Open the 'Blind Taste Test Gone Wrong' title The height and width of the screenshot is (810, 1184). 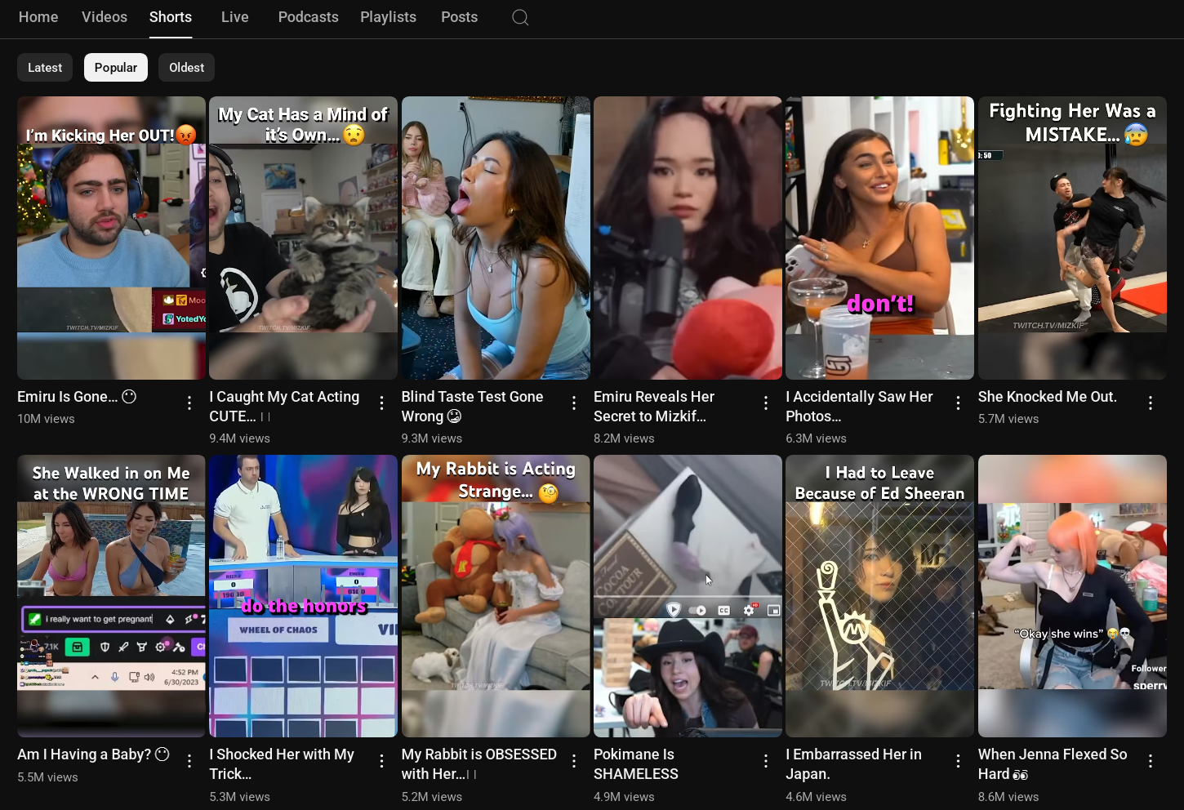(472, 407)
